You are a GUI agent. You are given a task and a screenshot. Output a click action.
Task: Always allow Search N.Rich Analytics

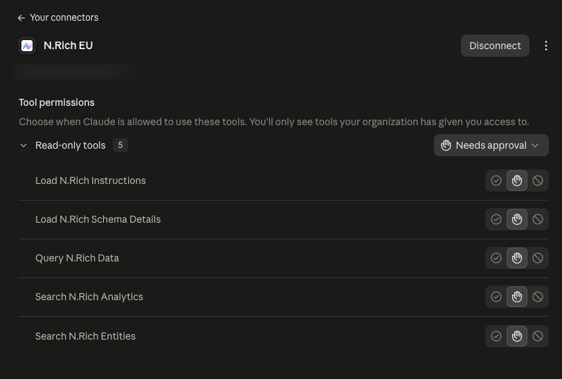pos(496,297)
